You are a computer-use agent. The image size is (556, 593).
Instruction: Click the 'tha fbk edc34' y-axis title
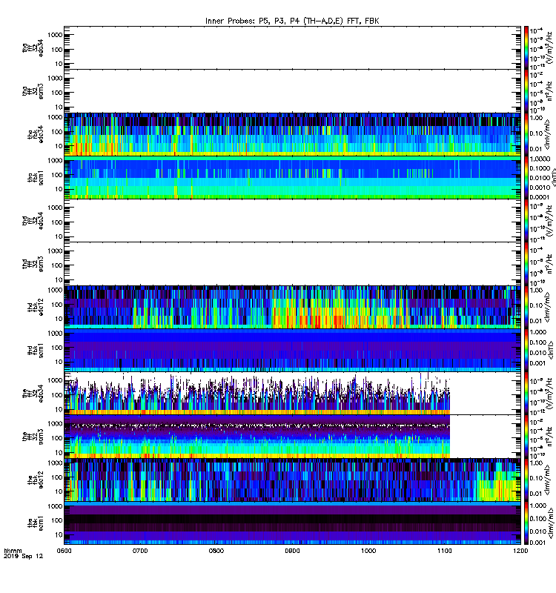click(35, 135)
